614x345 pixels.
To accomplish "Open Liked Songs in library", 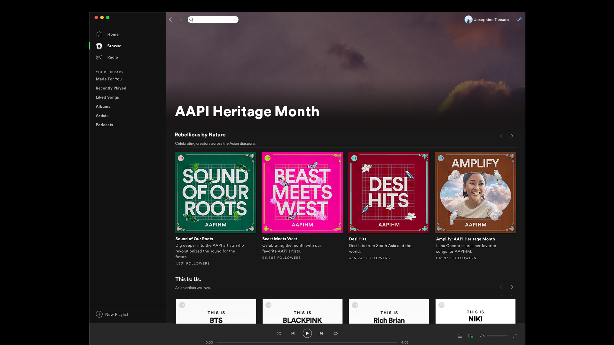I will tap(107, 97).
